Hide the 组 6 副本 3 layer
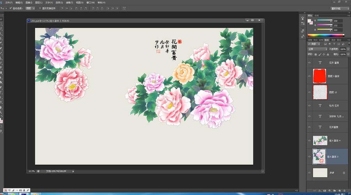351x195 pixels. click(x=309, y=157)
